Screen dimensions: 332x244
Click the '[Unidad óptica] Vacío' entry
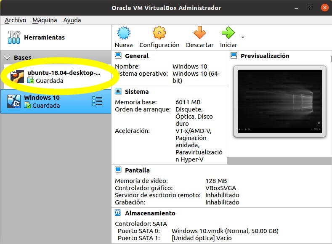pos(202,238)
